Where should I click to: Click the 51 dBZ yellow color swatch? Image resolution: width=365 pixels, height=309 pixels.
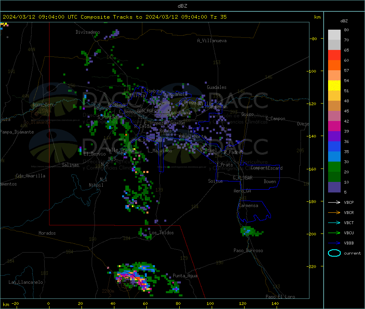[334, 86]
